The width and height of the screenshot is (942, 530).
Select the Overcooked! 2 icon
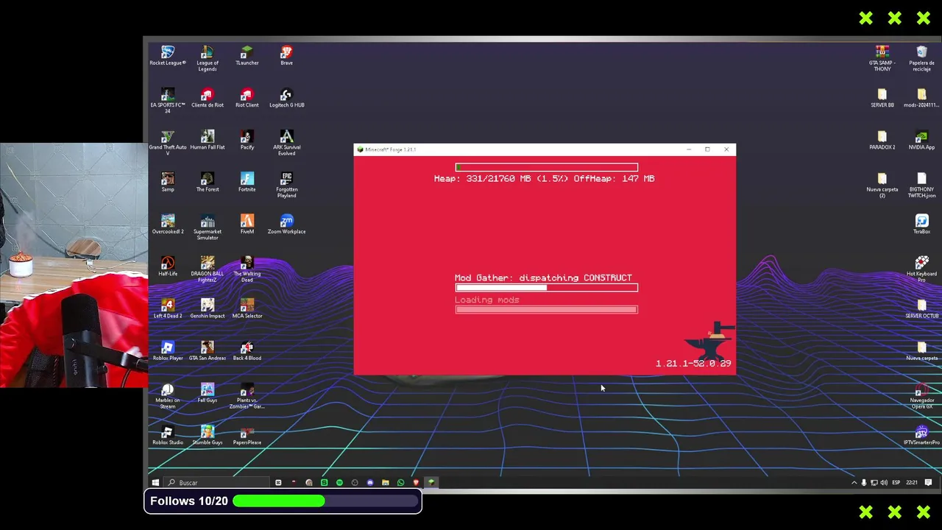tap(168, 224)
